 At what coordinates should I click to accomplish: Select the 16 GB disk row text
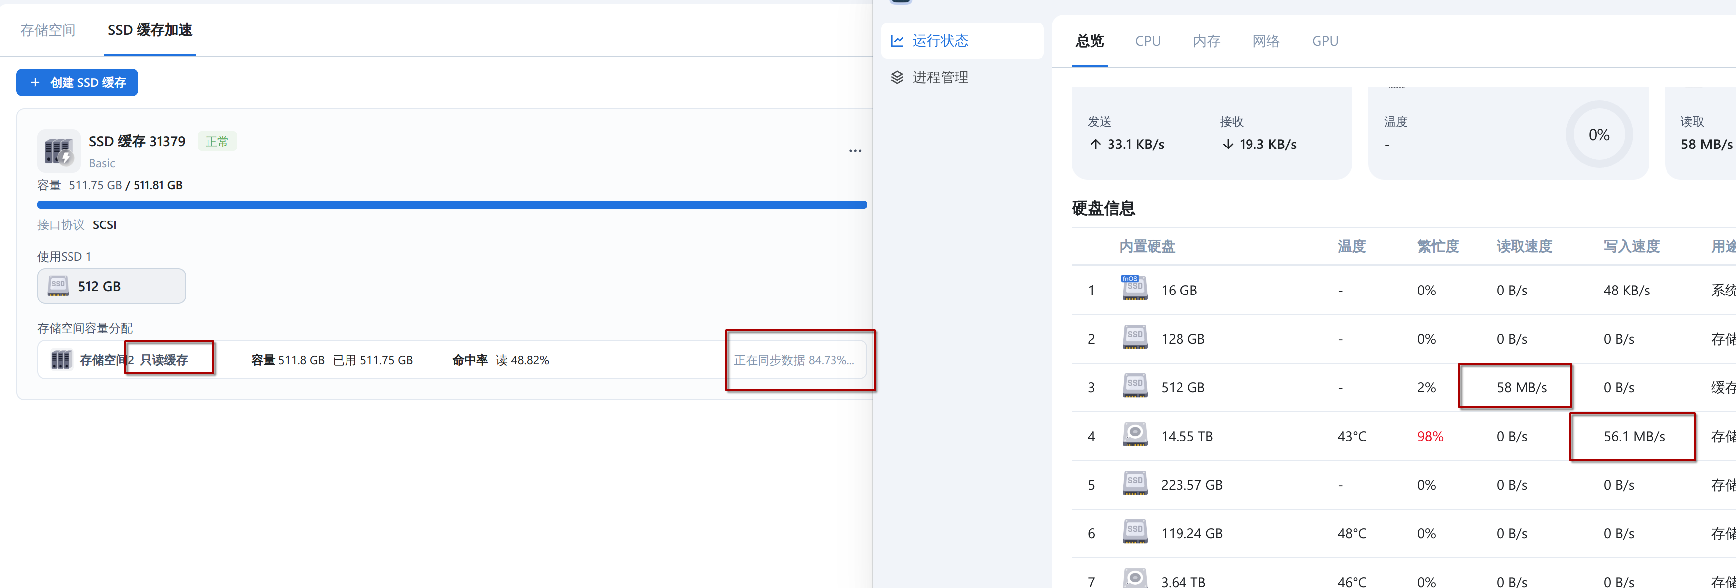[1179, 291]
